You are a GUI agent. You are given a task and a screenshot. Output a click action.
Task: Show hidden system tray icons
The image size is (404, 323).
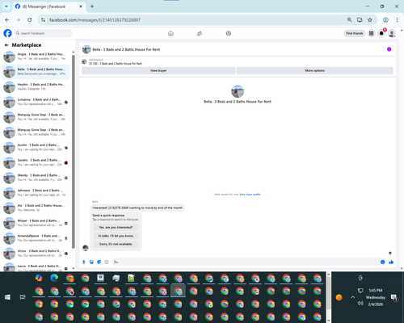pos(352,297)
